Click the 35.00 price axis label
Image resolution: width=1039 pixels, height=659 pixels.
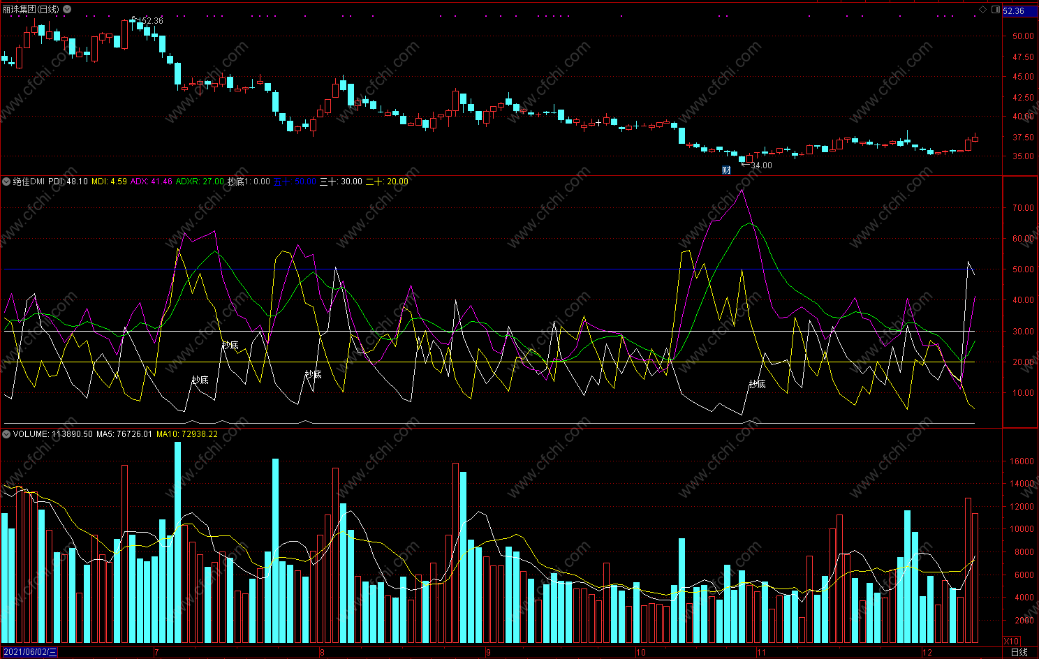coord(1023,156)
